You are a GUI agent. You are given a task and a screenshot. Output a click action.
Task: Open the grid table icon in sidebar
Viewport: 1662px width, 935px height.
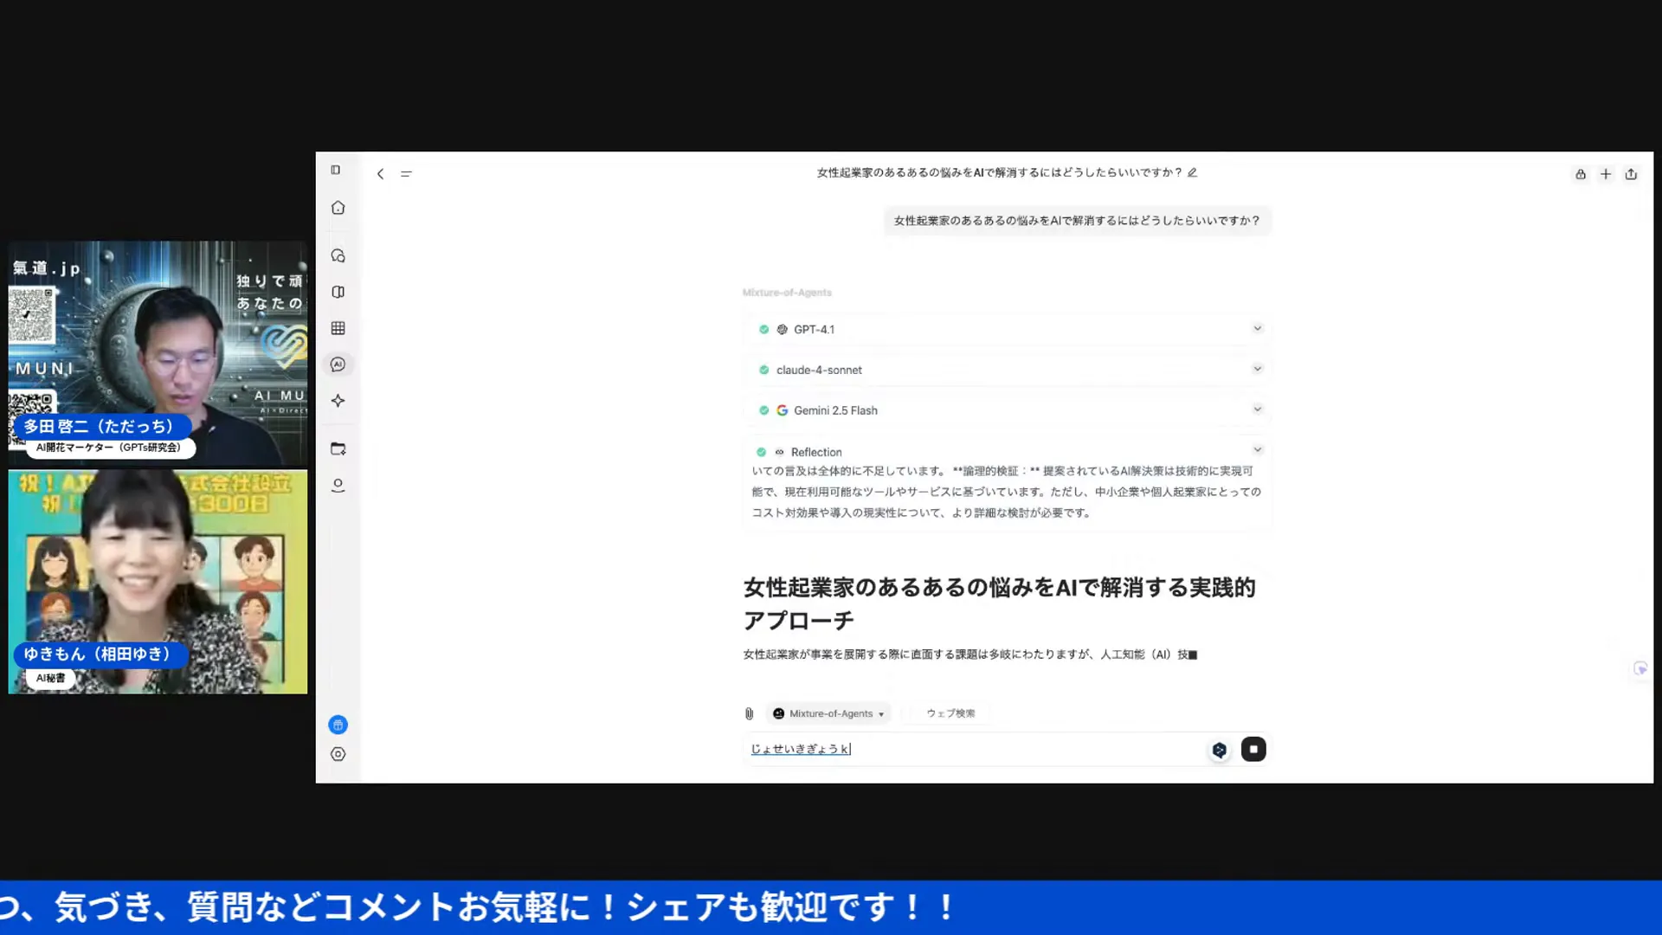coord(338,328)
